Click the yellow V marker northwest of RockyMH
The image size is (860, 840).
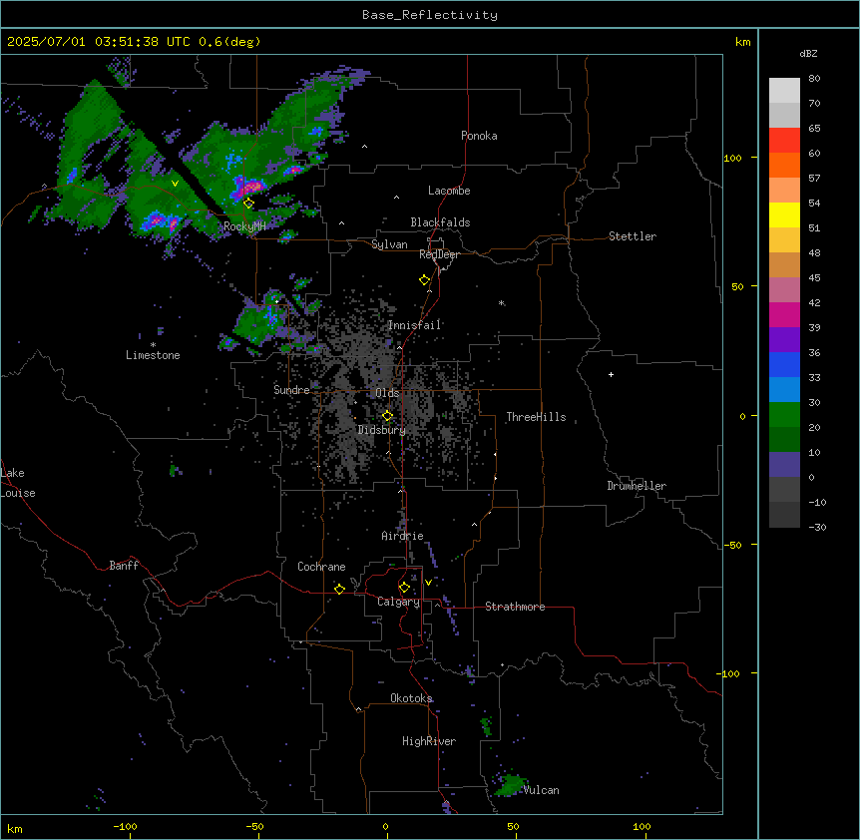[175, 184]
